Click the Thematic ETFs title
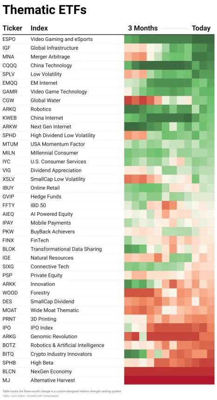 point(45,10)
